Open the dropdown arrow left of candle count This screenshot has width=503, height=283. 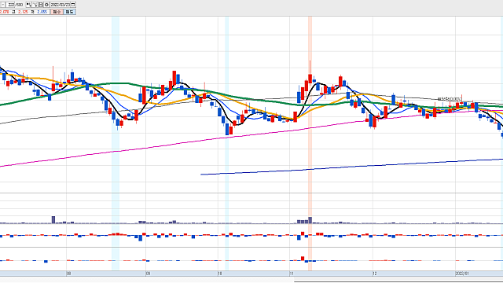point(3,5)
